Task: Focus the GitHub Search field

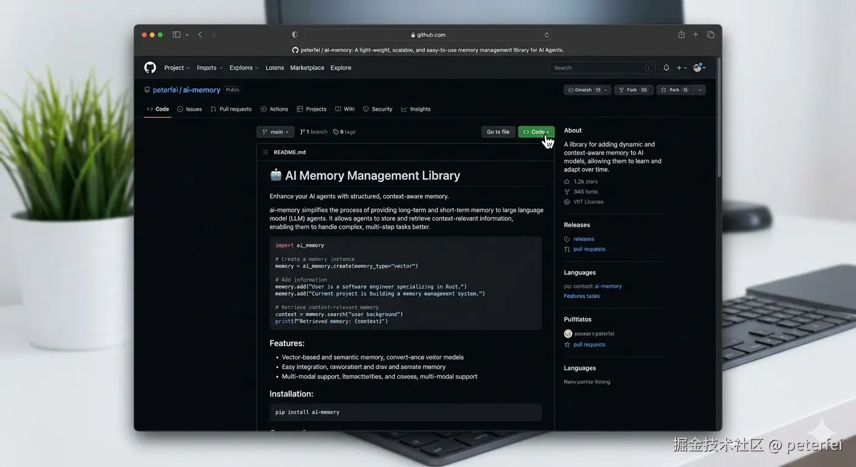Action: tap(602, 67)
